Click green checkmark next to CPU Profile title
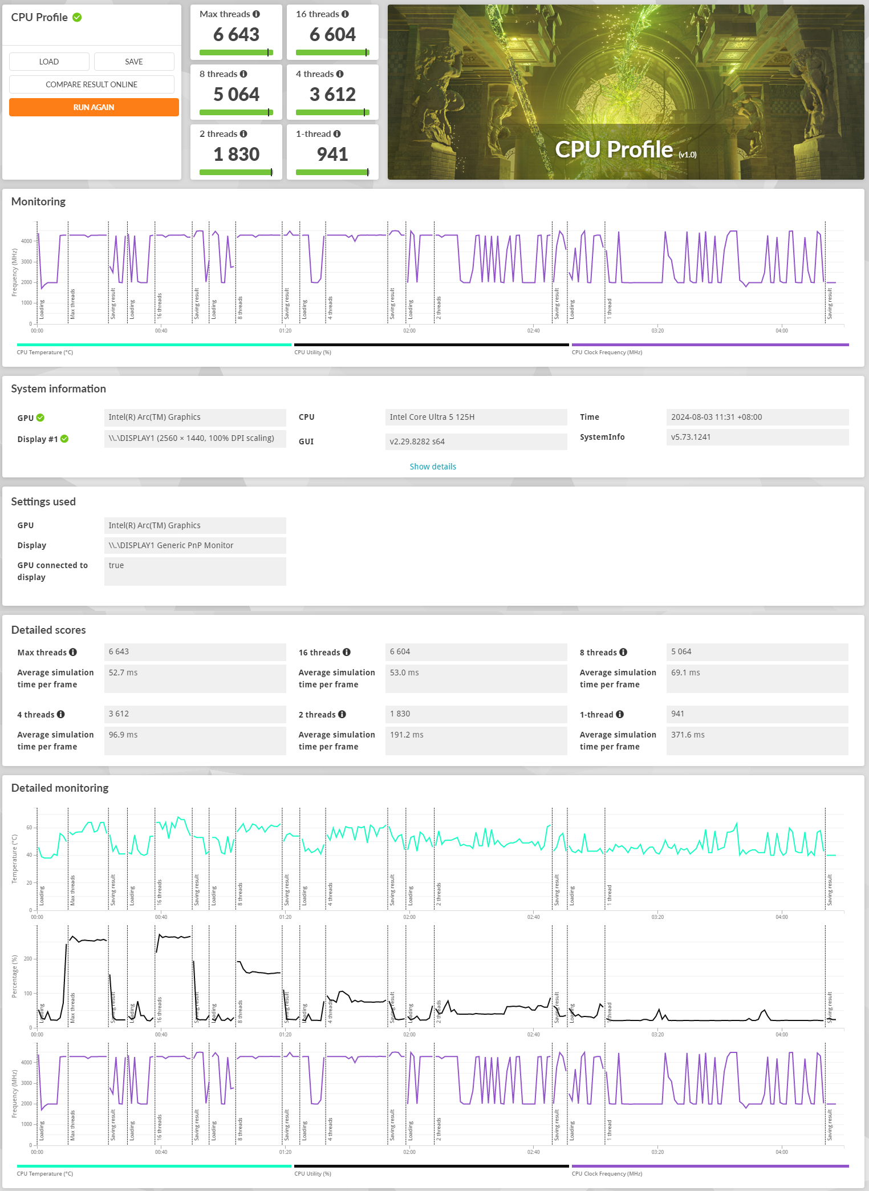This screenshot has height=1191, width=869. (x=77, y=18)
